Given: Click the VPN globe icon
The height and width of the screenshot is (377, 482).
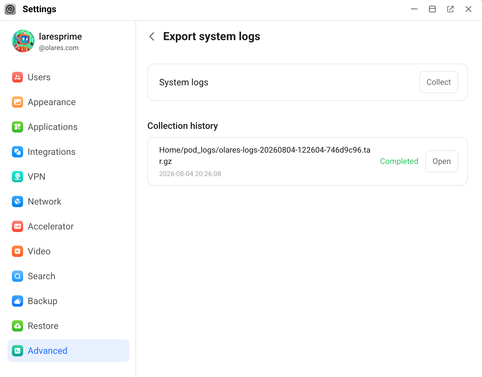Looking at the screenshot, I should [17, 177].
